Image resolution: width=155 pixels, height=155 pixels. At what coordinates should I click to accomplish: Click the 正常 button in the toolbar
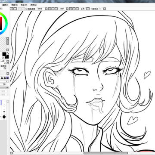pyautogui.click(x=83, y=9)
